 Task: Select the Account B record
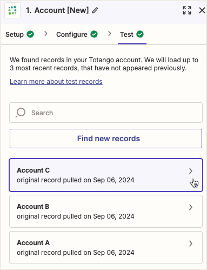[x=106, y=212]
